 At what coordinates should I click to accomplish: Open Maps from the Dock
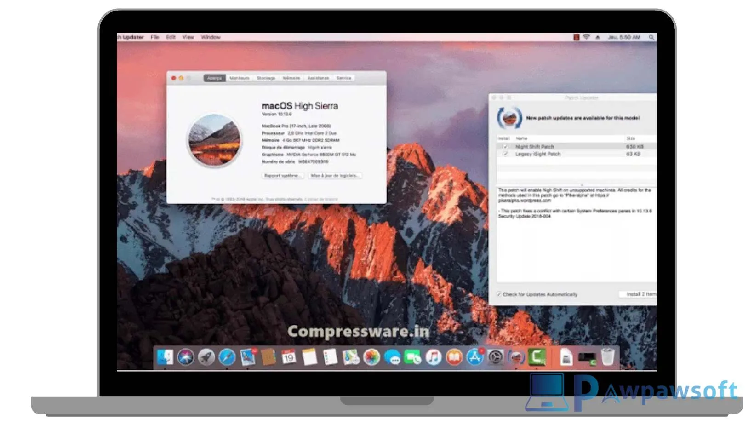[350, 357]
